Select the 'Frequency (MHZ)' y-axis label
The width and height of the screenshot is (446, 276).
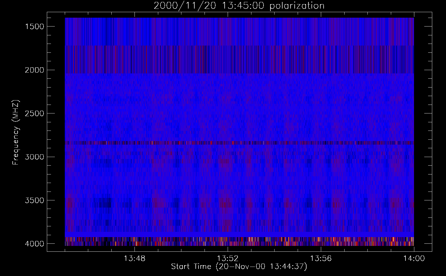(x=16, y=132)
